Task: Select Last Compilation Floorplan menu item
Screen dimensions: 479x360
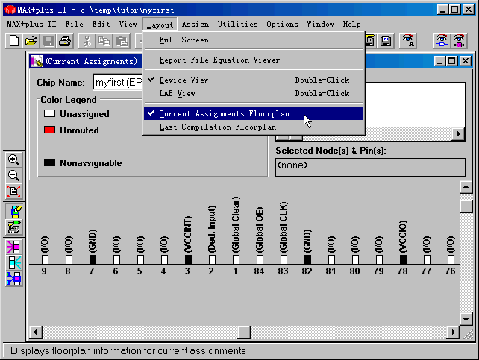Action: click(x=217, y=127)
